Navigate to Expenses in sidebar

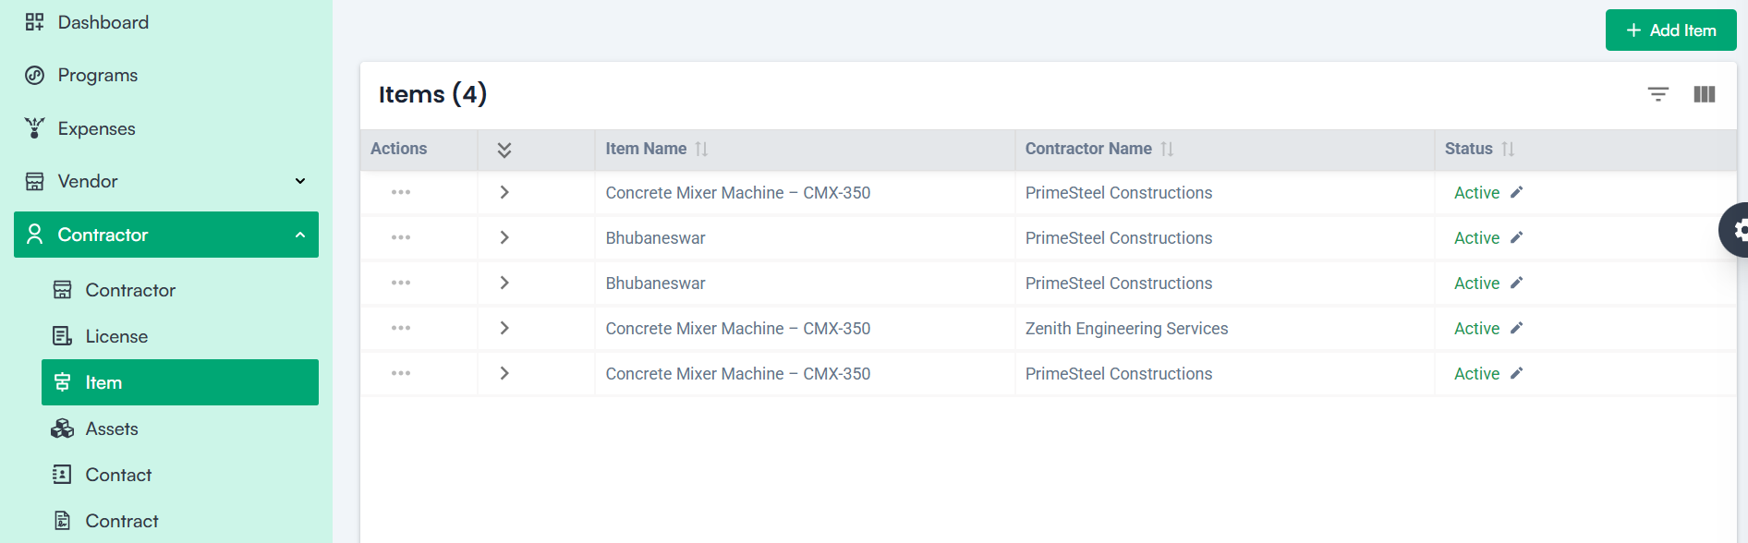pos(96,128)
